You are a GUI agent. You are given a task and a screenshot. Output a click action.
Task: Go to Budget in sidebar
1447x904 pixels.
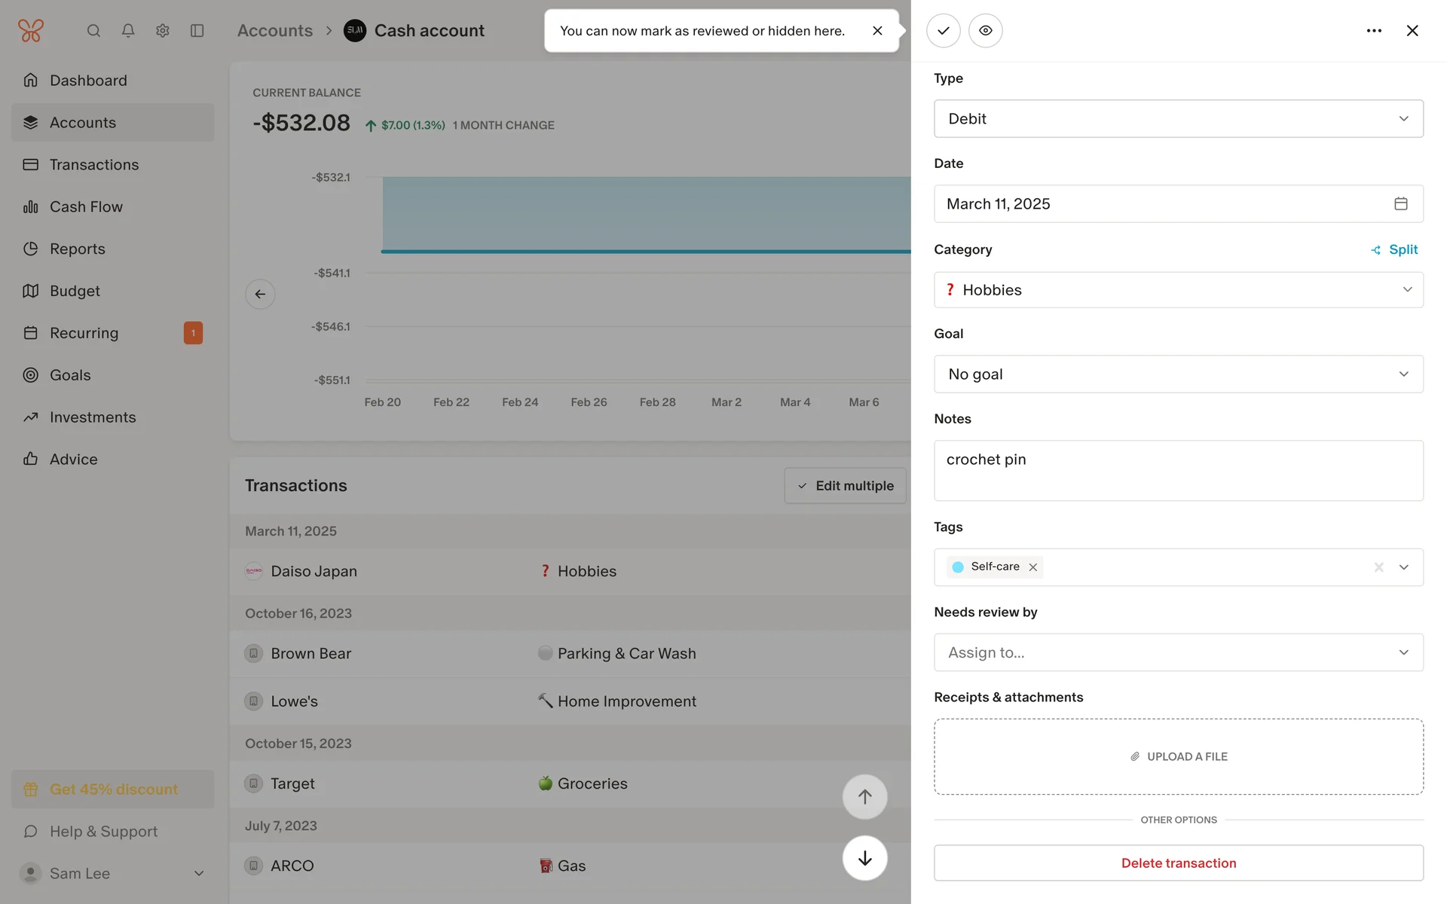[x=75, y=291]
